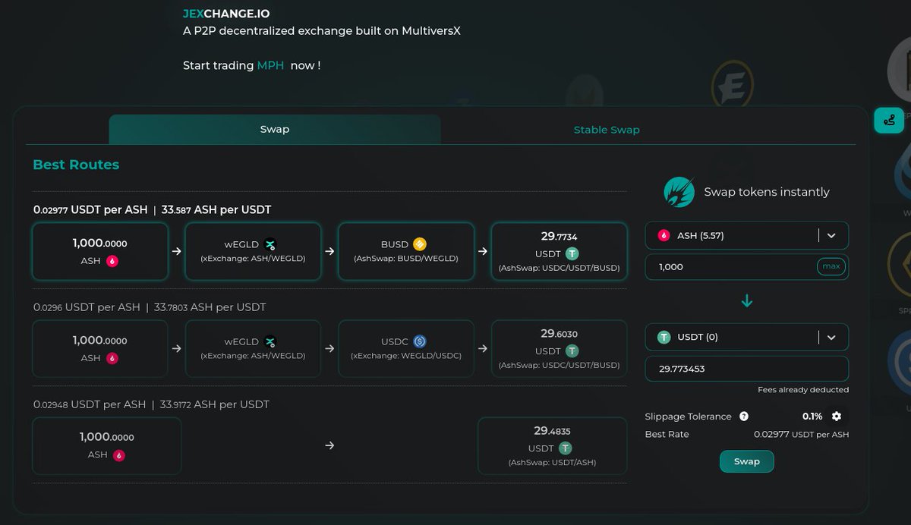Click the Slippage Tolerance label

(689, 417)
